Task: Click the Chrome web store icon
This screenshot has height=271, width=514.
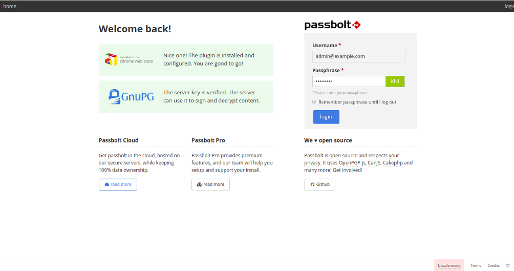Action: click(x=129, y=59)
